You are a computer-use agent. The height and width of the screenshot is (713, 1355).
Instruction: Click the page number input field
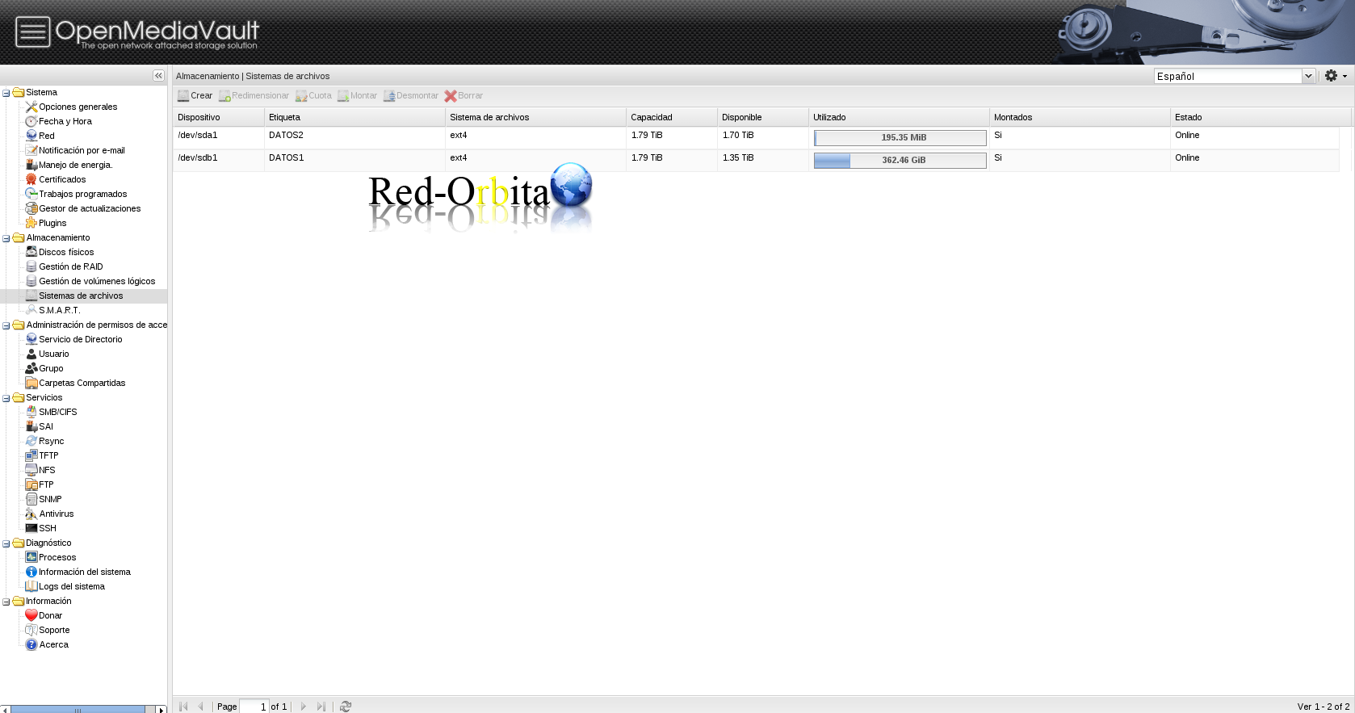(x=254, y=707)
